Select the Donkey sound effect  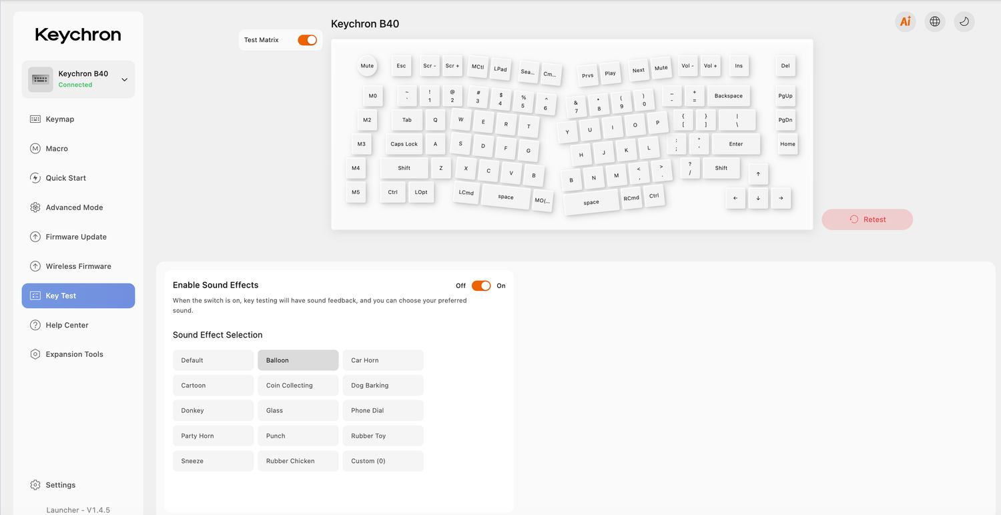(214, 410)
